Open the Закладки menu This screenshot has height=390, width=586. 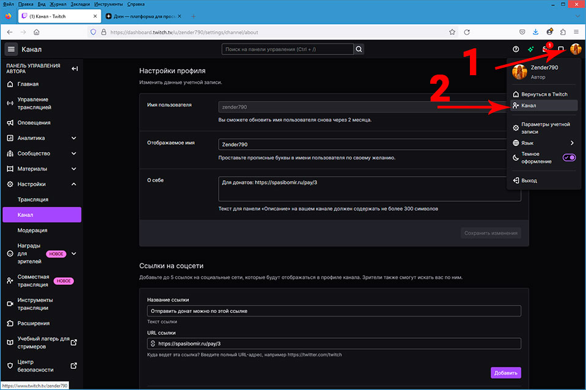pyautogui.click(x=80, y=4)
